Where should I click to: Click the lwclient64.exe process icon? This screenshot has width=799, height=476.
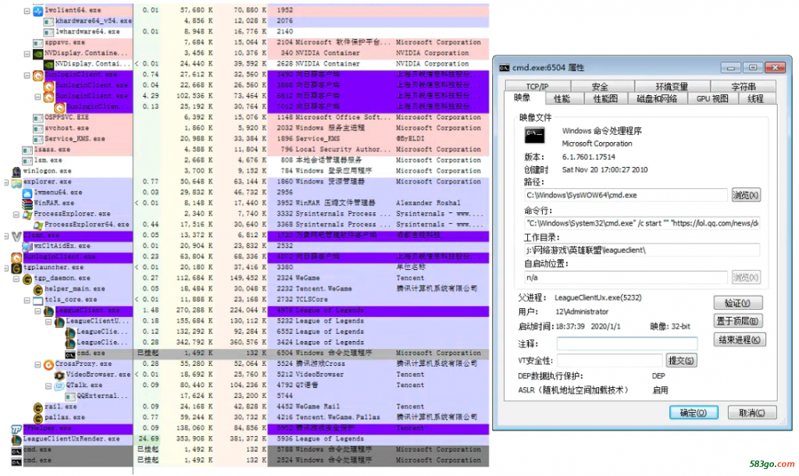(37, 10)
